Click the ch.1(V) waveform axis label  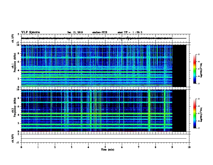[x=13, y=38]
